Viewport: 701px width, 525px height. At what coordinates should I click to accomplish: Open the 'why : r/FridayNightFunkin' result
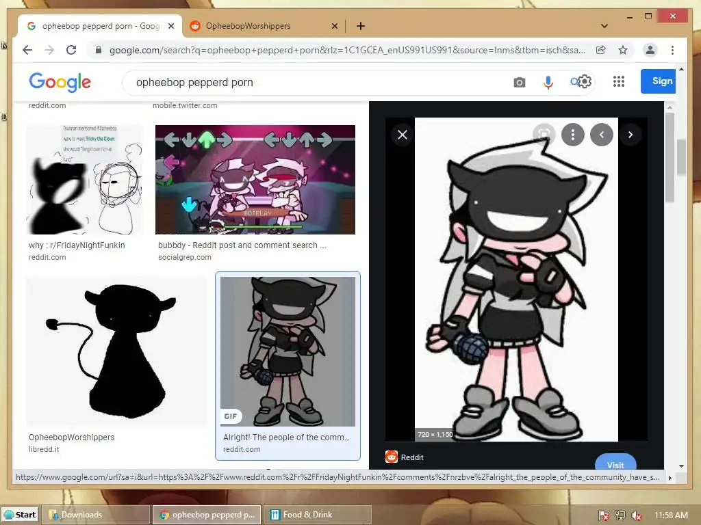77,245
